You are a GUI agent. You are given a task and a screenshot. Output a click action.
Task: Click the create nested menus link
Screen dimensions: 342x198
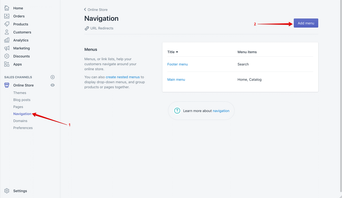123,77
